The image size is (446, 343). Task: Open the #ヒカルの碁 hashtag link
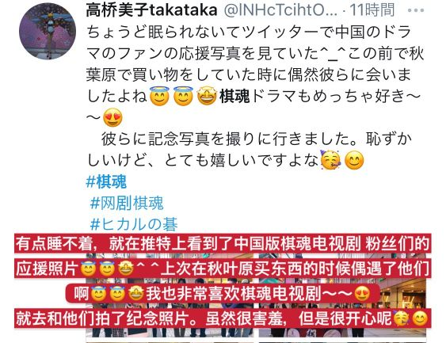134,224
